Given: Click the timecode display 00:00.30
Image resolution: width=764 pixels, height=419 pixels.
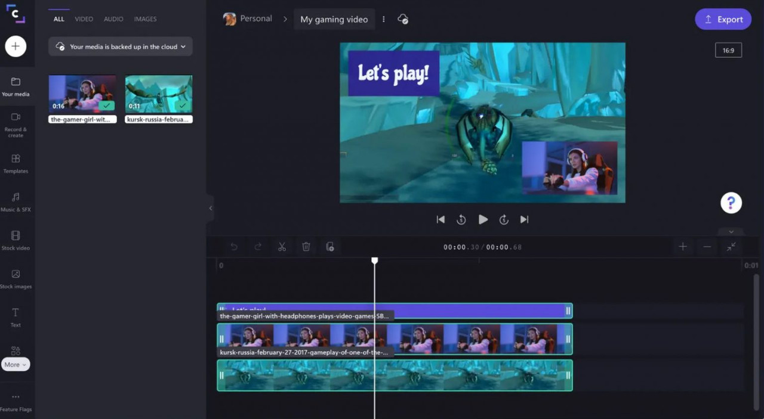Looking at the screenshot, I should point(461,247).
